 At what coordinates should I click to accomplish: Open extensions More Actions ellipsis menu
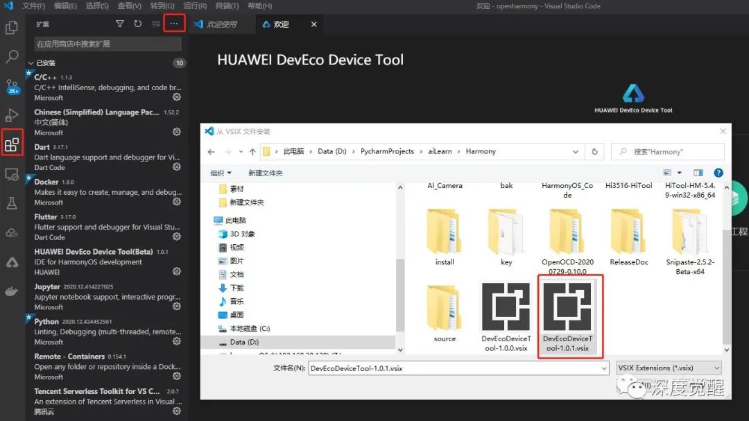pyautogui.click(x=174, y=24)
